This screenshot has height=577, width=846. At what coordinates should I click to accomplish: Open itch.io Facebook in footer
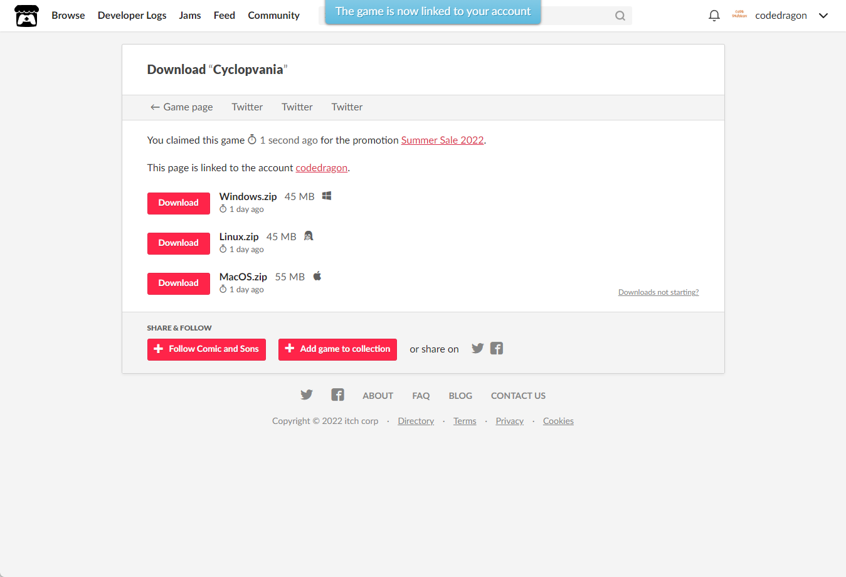tap(337, 394)
